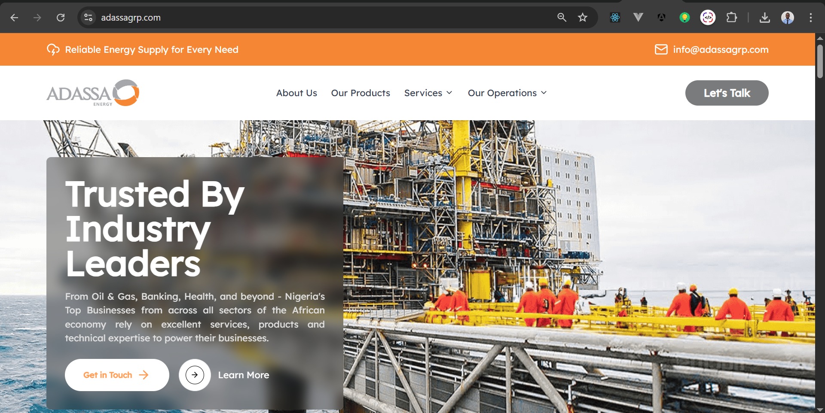825x413 pixels.
Task: Click the Get in Touch button
Action: (117, 375)
